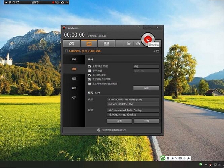Click the F12 hotkey input field
Screen dimensions: 224x168
[146, 66]
